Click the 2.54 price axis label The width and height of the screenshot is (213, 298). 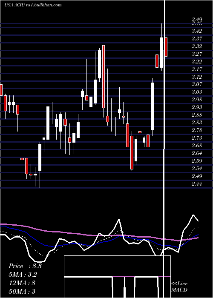click(x=197, y=169)
